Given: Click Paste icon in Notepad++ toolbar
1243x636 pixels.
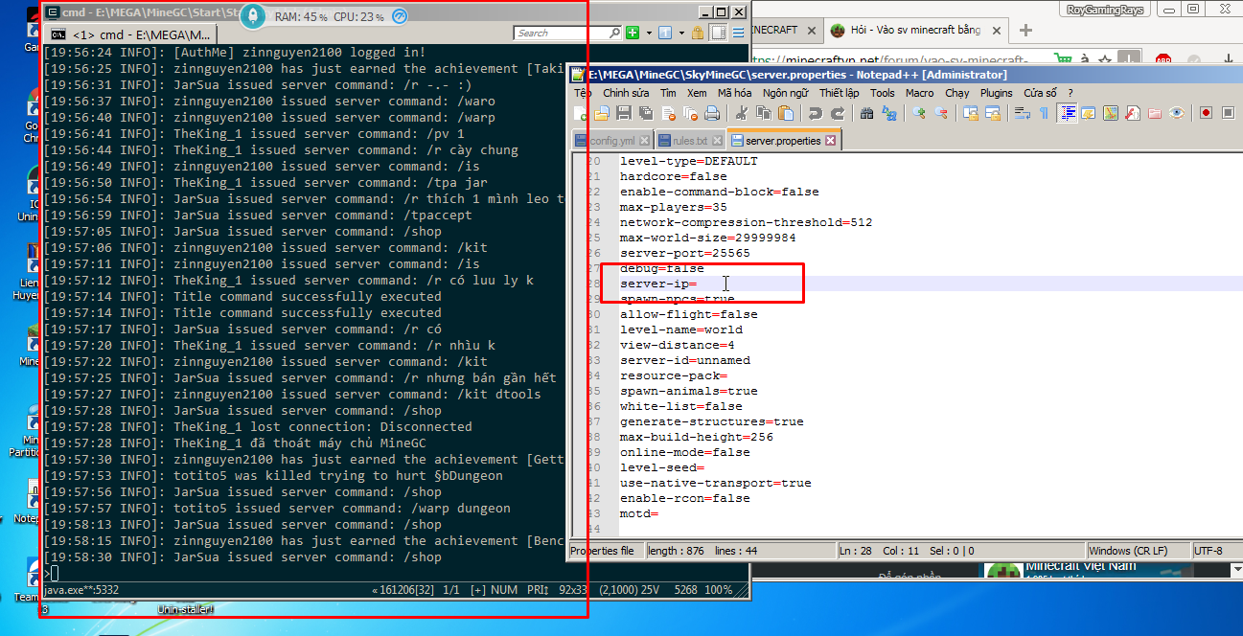Looking at the screenshot, I should (x=786, y=113).
